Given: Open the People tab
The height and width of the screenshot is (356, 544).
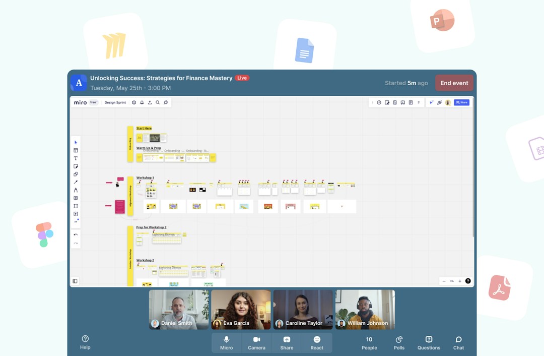Looking at the screenshot, I should click(369, 343).
